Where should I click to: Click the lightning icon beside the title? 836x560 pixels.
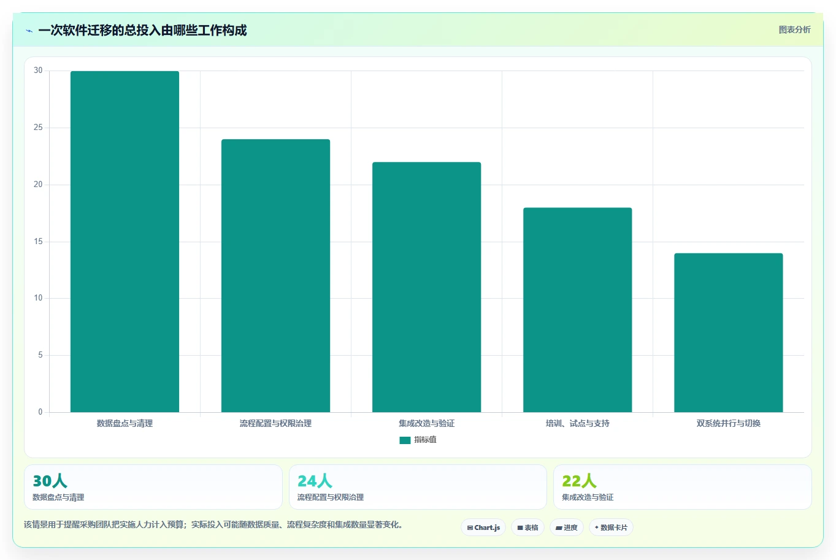29,31
